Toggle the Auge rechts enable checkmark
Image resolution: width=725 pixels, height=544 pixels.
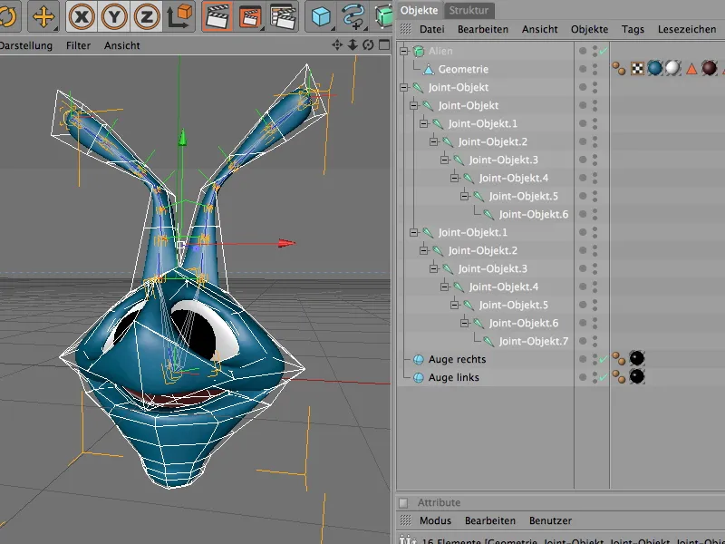pyautogui.click(x=603, y=359)
